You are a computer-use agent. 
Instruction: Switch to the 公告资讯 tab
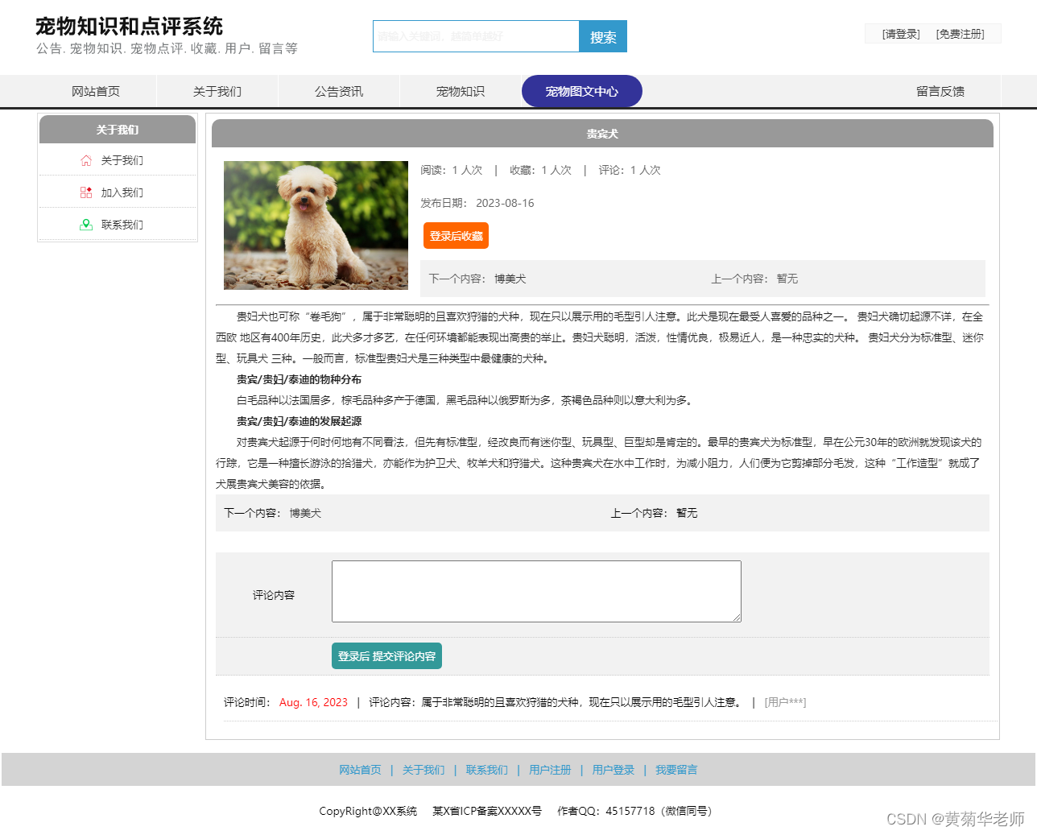[x=339, y=91]
